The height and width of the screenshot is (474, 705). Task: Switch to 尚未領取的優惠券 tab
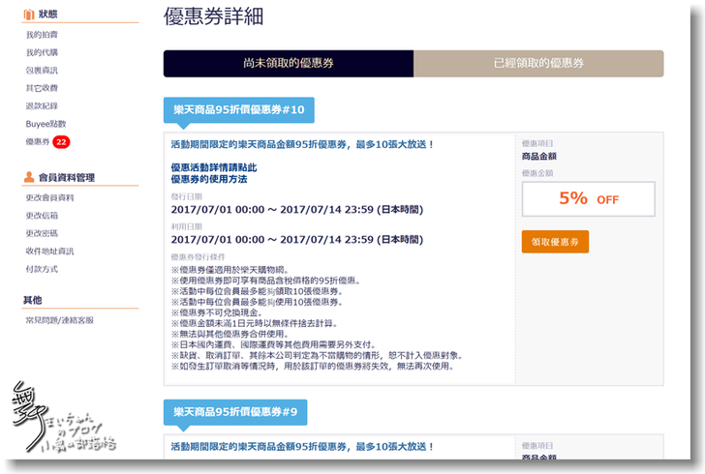coord(289,63)
